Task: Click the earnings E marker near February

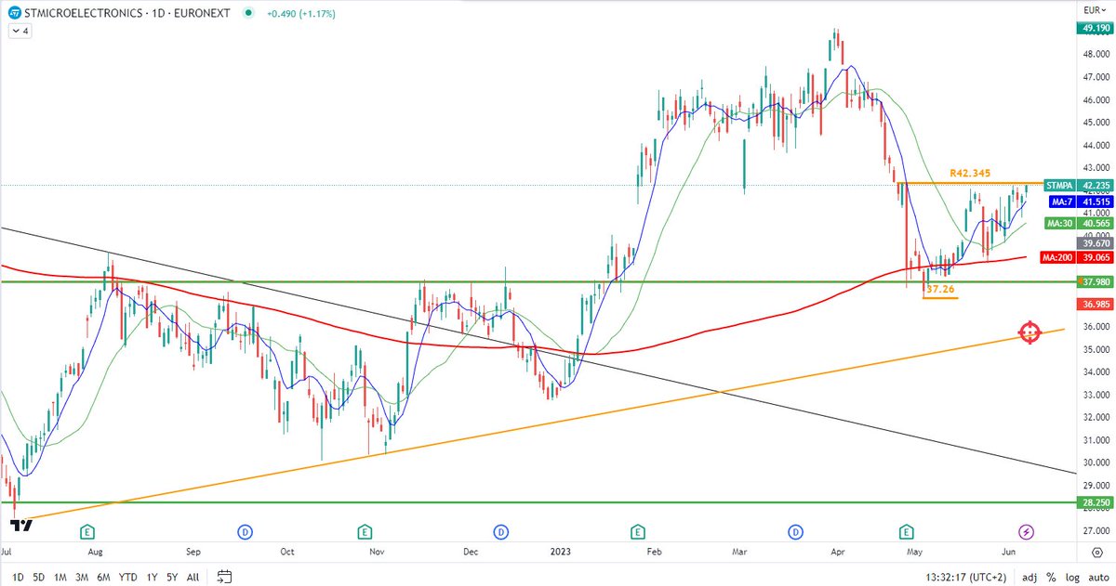Action: (638, 532)
